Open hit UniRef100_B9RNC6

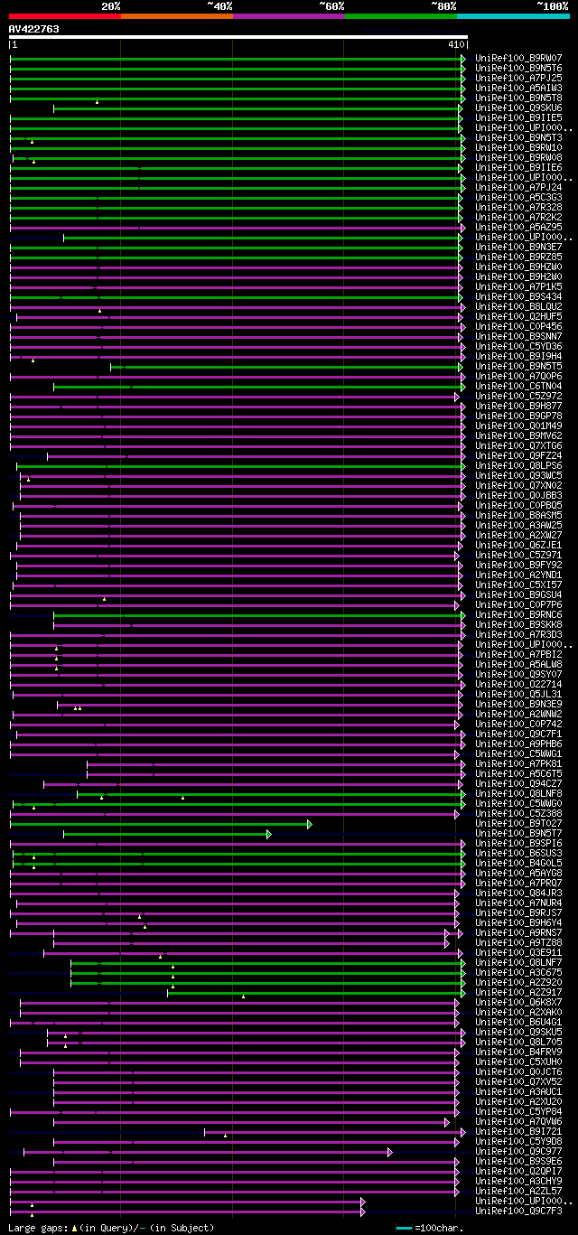pos(518,615)
